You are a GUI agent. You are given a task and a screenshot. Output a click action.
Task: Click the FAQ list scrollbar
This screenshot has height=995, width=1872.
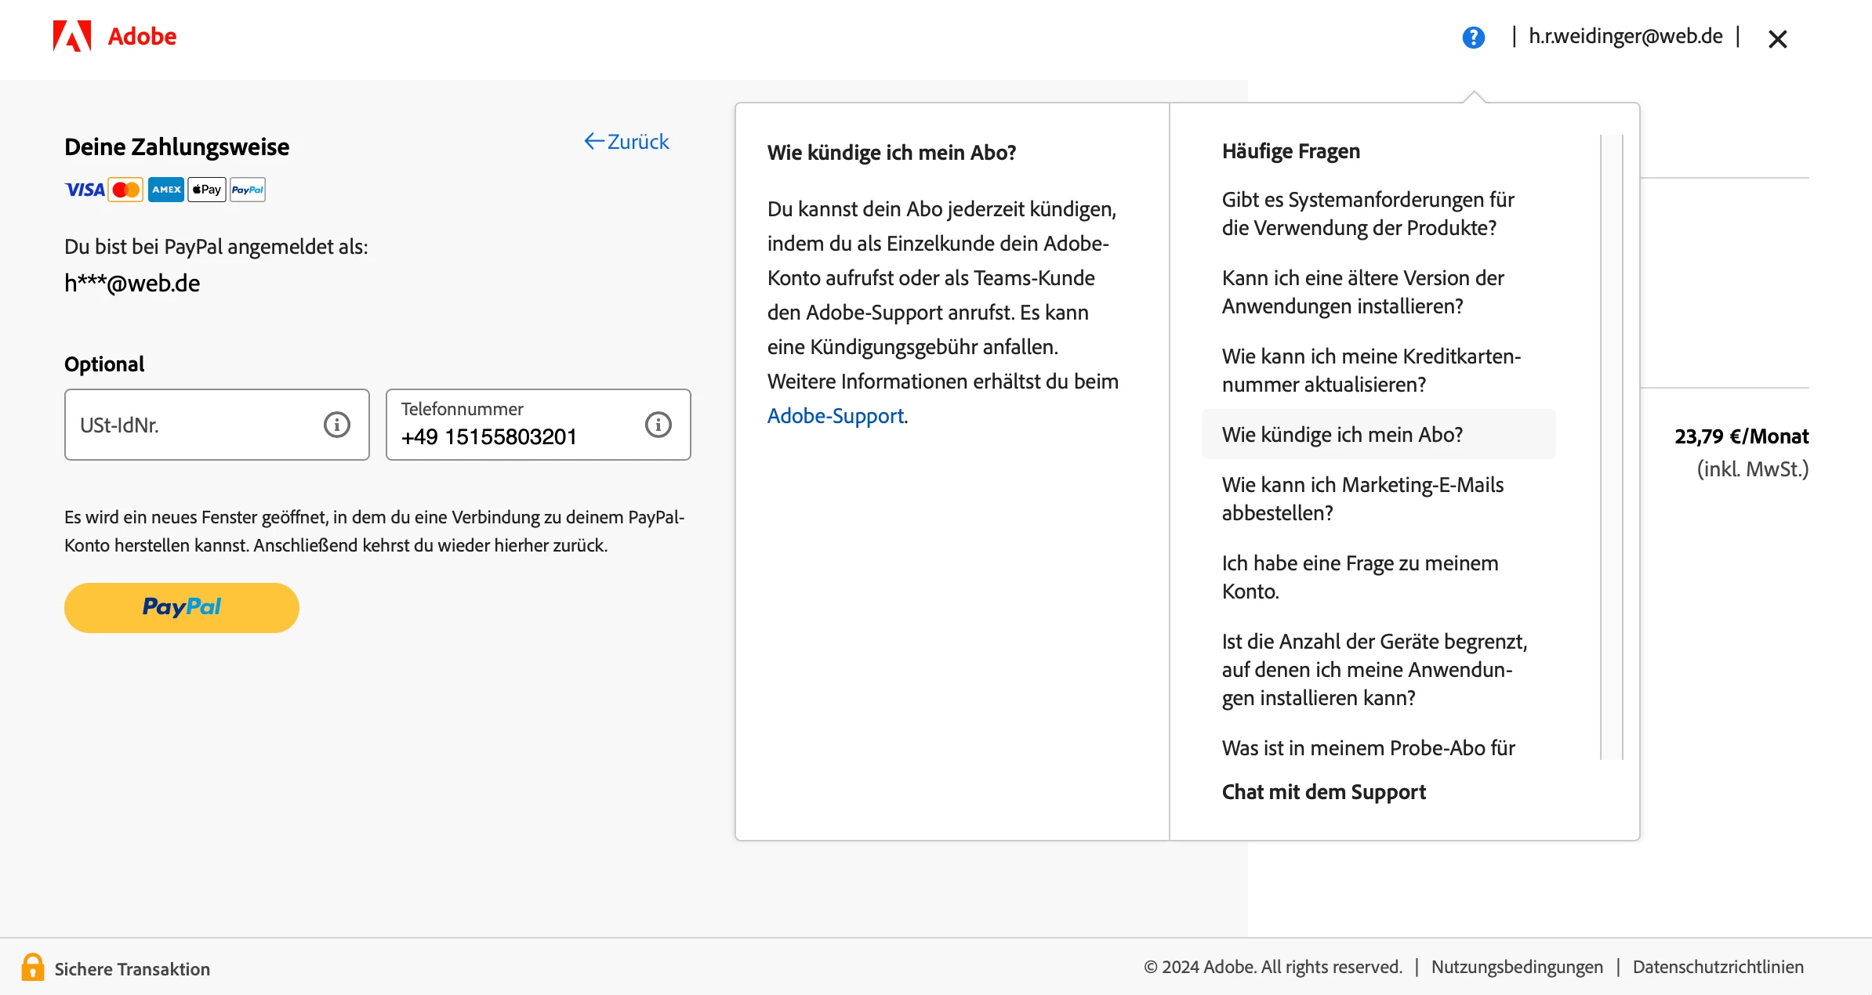click(1611, 447)
